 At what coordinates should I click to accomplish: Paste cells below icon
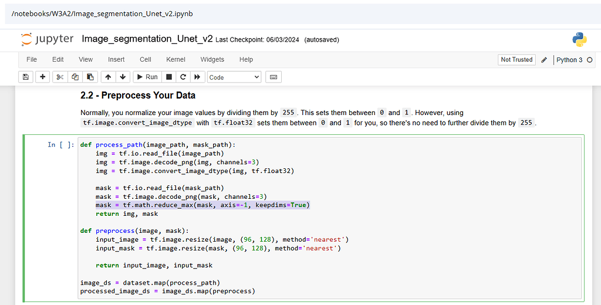point(90,77)
